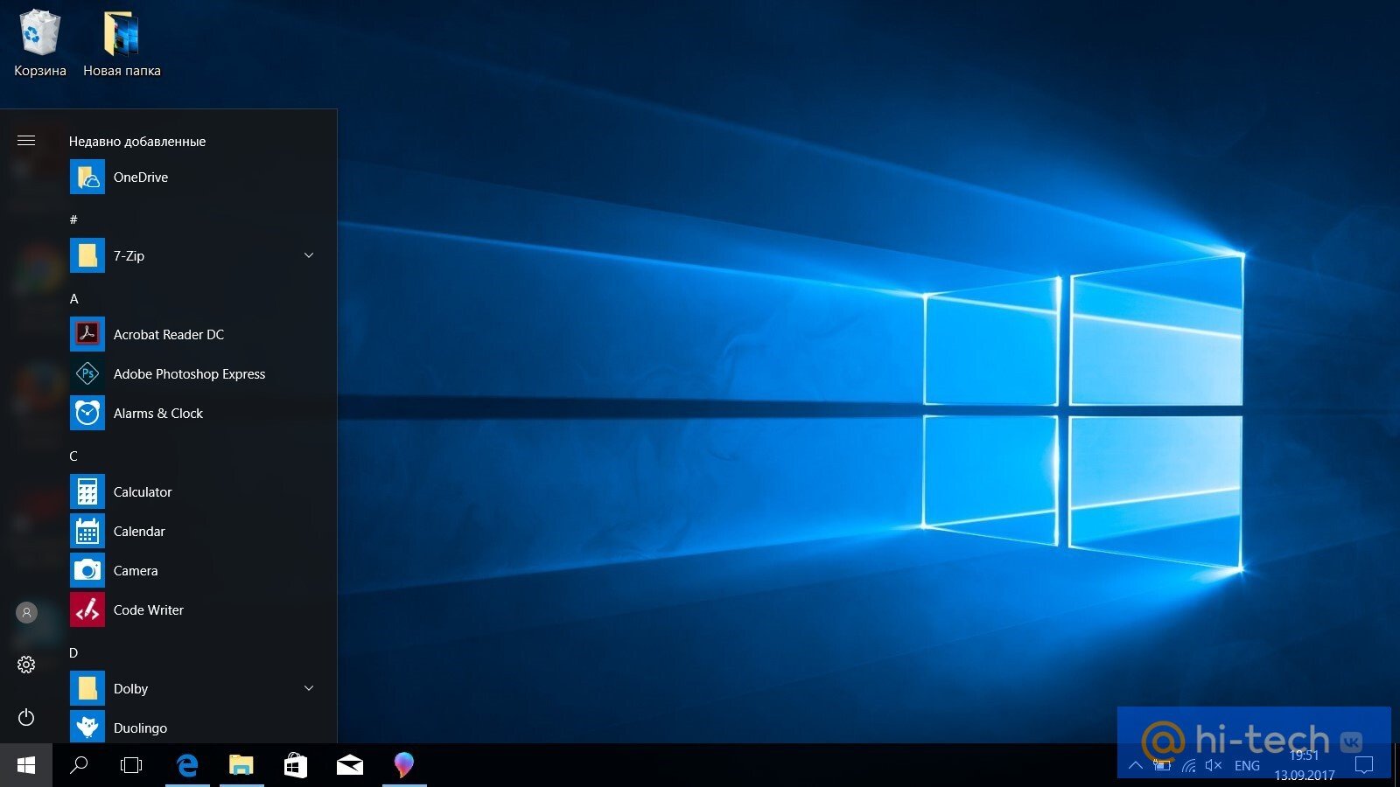Open Adobe Photoshop Express icon

[87, 373]
